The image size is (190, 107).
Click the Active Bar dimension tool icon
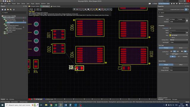[105, 9]
